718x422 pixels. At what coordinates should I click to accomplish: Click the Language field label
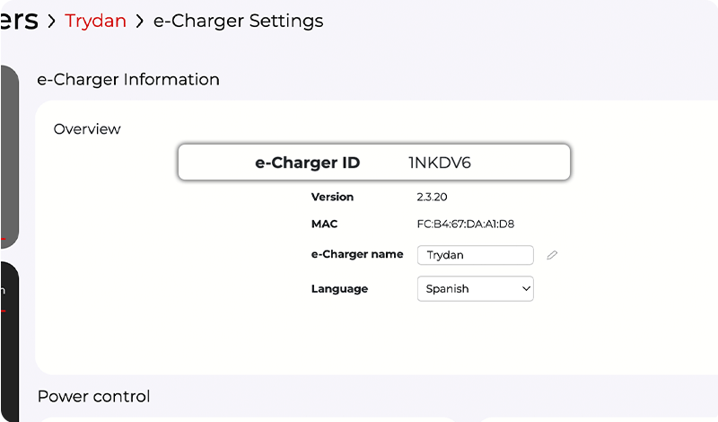[x=339, y=289]
